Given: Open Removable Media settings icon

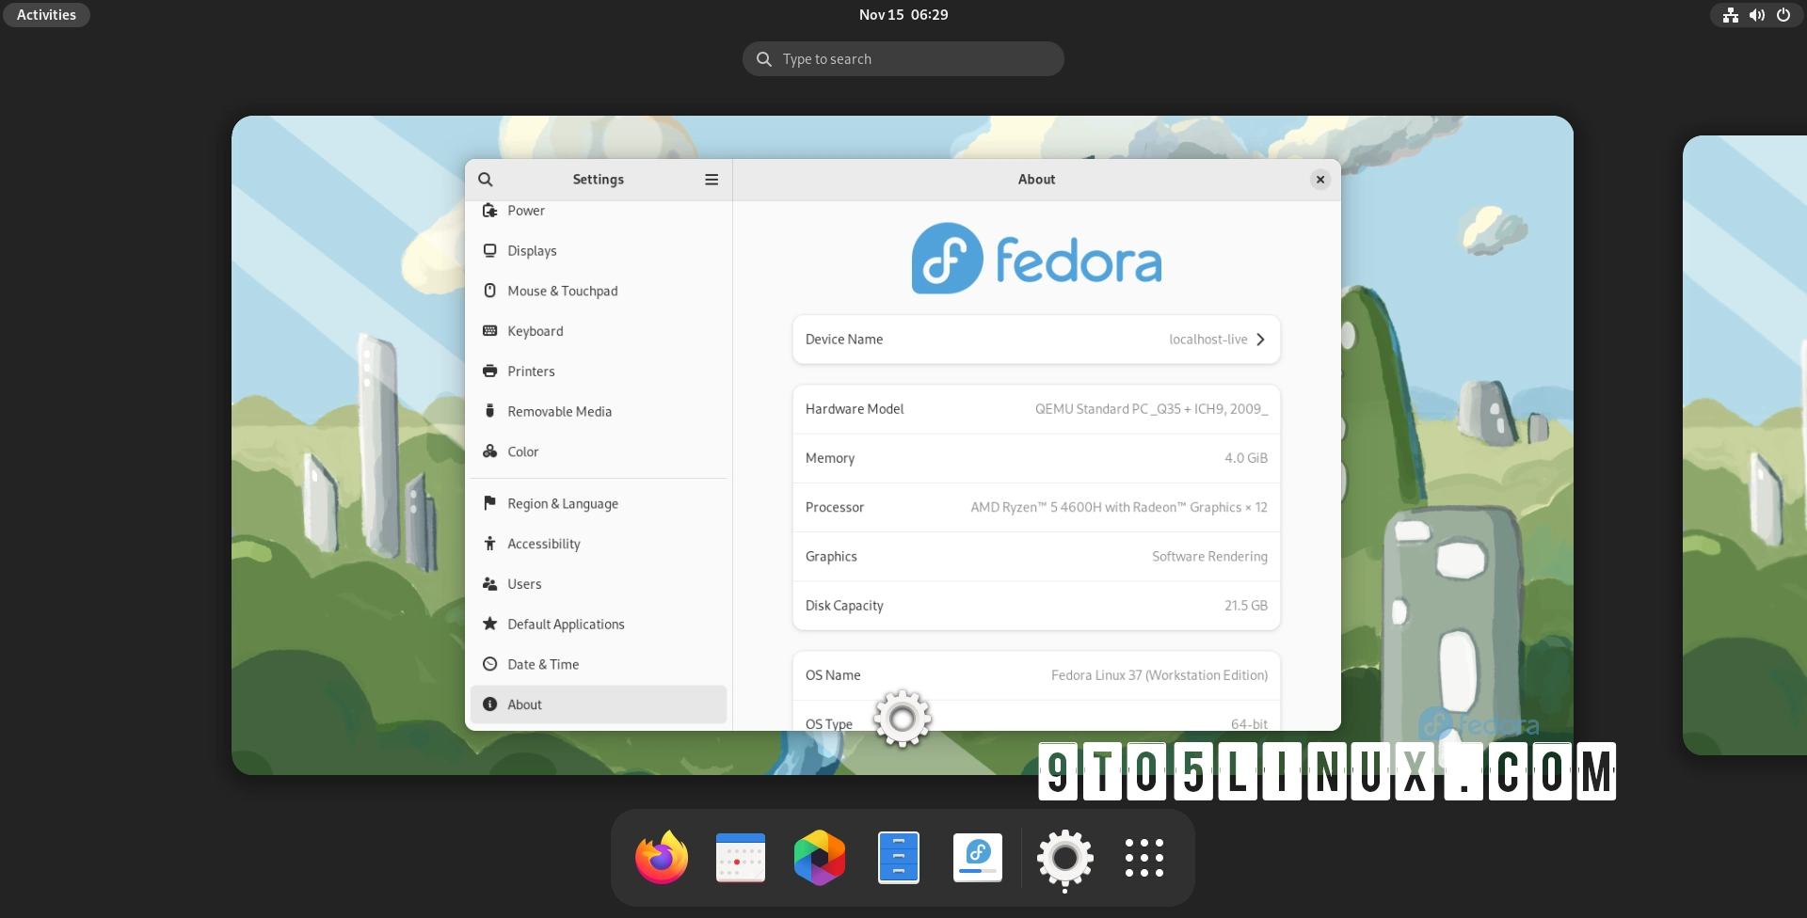Looking at the screenshot, I should [490, 411].
